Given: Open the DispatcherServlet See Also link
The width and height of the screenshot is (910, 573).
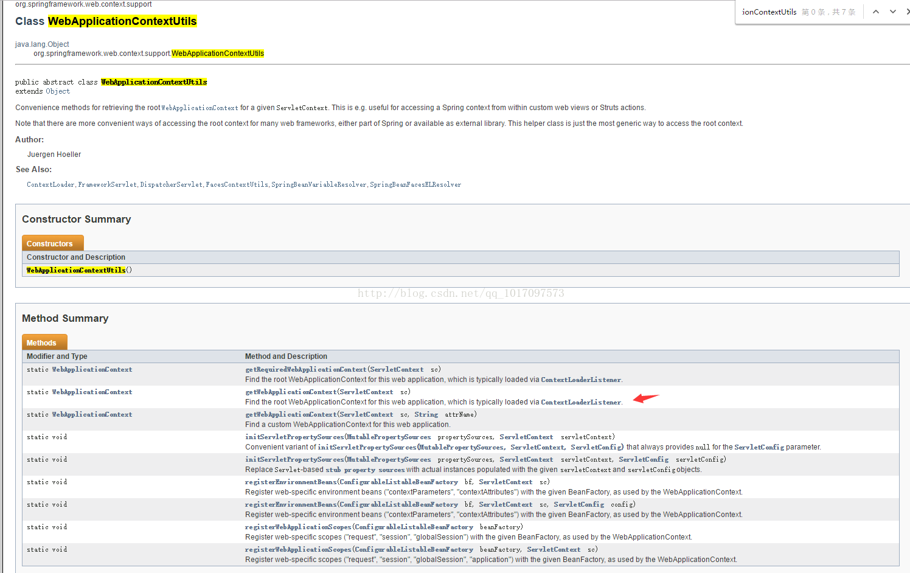Looking at the screenshot, I should coord(172,184).
